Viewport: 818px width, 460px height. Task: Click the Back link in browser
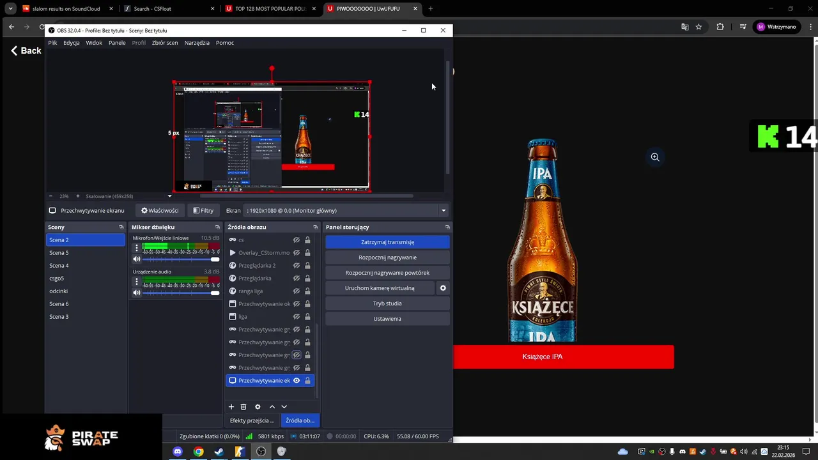point(26,50)
